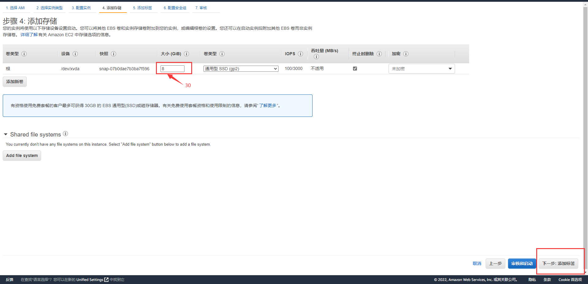The height and width of the screenshot is (284, 588).
Task: Collapse the Shared file systems section
Action: 6,134
